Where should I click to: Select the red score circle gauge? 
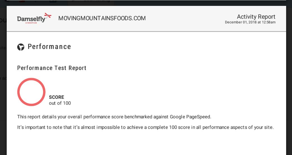(x=32, y=92)
